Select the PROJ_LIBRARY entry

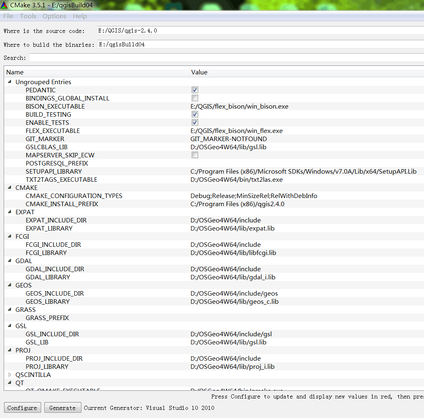click(47, 367)
